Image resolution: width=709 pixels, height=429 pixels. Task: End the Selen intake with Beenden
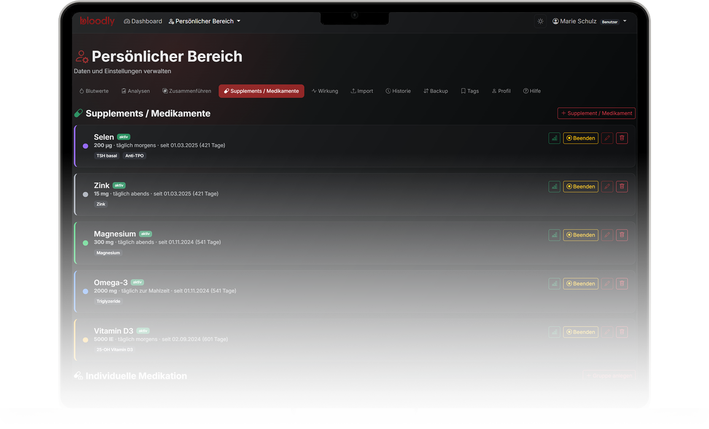[580, 138]
